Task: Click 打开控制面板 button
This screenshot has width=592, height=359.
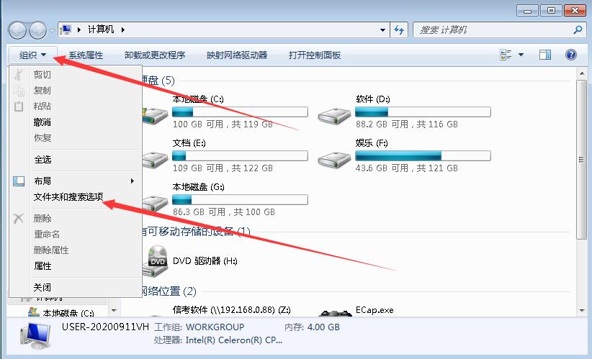Action: tap(315, 55)
